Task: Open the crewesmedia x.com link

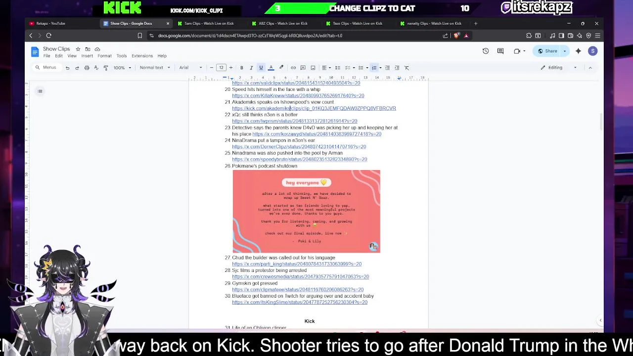Action: (x=300, y=277)
